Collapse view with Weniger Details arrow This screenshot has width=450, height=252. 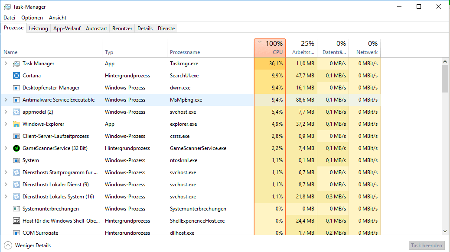pyautogui.click(x=8, y=246)
